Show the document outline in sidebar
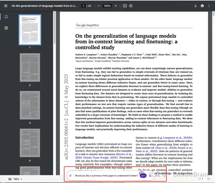The height and width of the screenshot is (183, 215). [6, 28]
